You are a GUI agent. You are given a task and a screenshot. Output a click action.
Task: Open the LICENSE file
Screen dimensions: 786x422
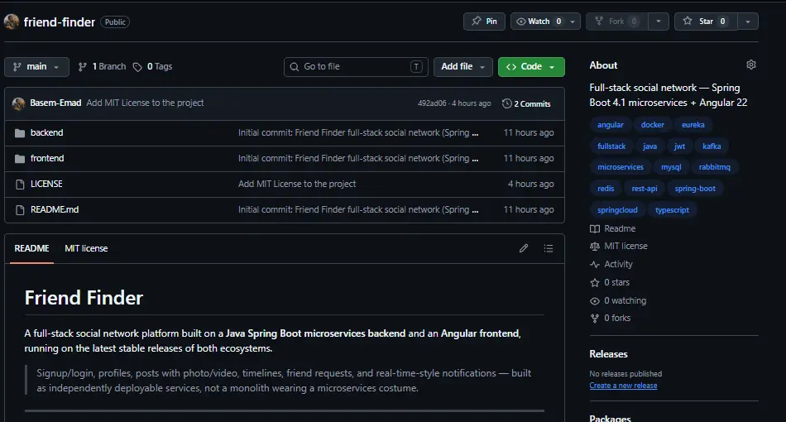pos(46,184)
